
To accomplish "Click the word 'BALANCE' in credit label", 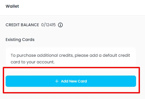I will point(30,25).
